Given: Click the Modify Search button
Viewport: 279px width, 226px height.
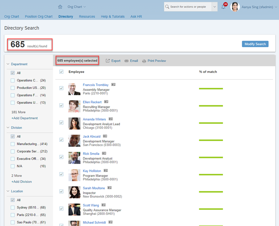Looking at the screenshot, I should click(x=255, y=44).
